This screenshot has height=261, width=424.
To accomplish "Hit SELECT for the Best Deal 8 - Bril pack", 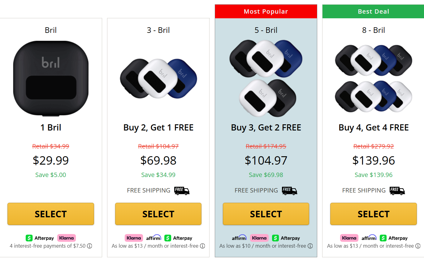I will click(x=373, y=214).
